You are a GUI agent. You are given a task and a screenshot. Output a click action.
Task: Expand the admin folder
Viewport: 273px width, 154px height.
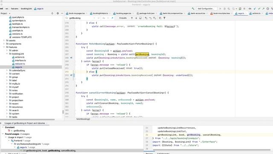pyautogui.click(x=7, y=50)
